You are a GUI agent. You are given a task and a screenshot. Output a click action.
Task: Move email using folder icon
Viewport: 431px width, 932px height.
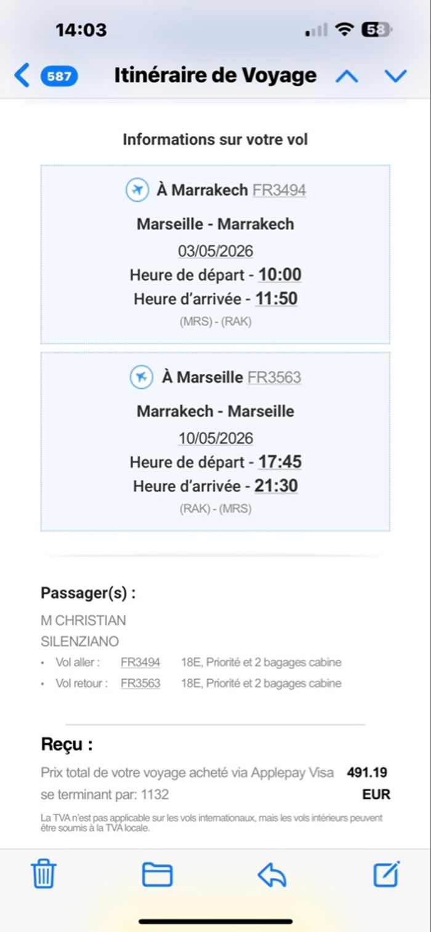pyautogui.click(x=157, y=874)
